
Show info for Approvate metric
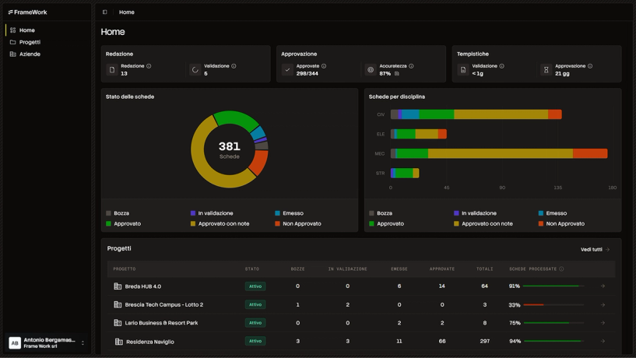point(324,66)
